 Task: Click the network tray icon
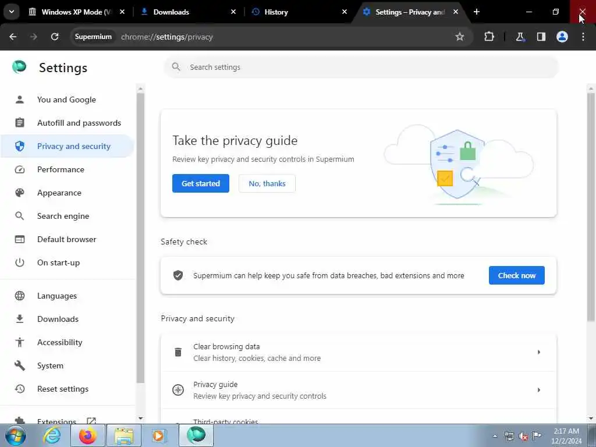coord(509,436)
